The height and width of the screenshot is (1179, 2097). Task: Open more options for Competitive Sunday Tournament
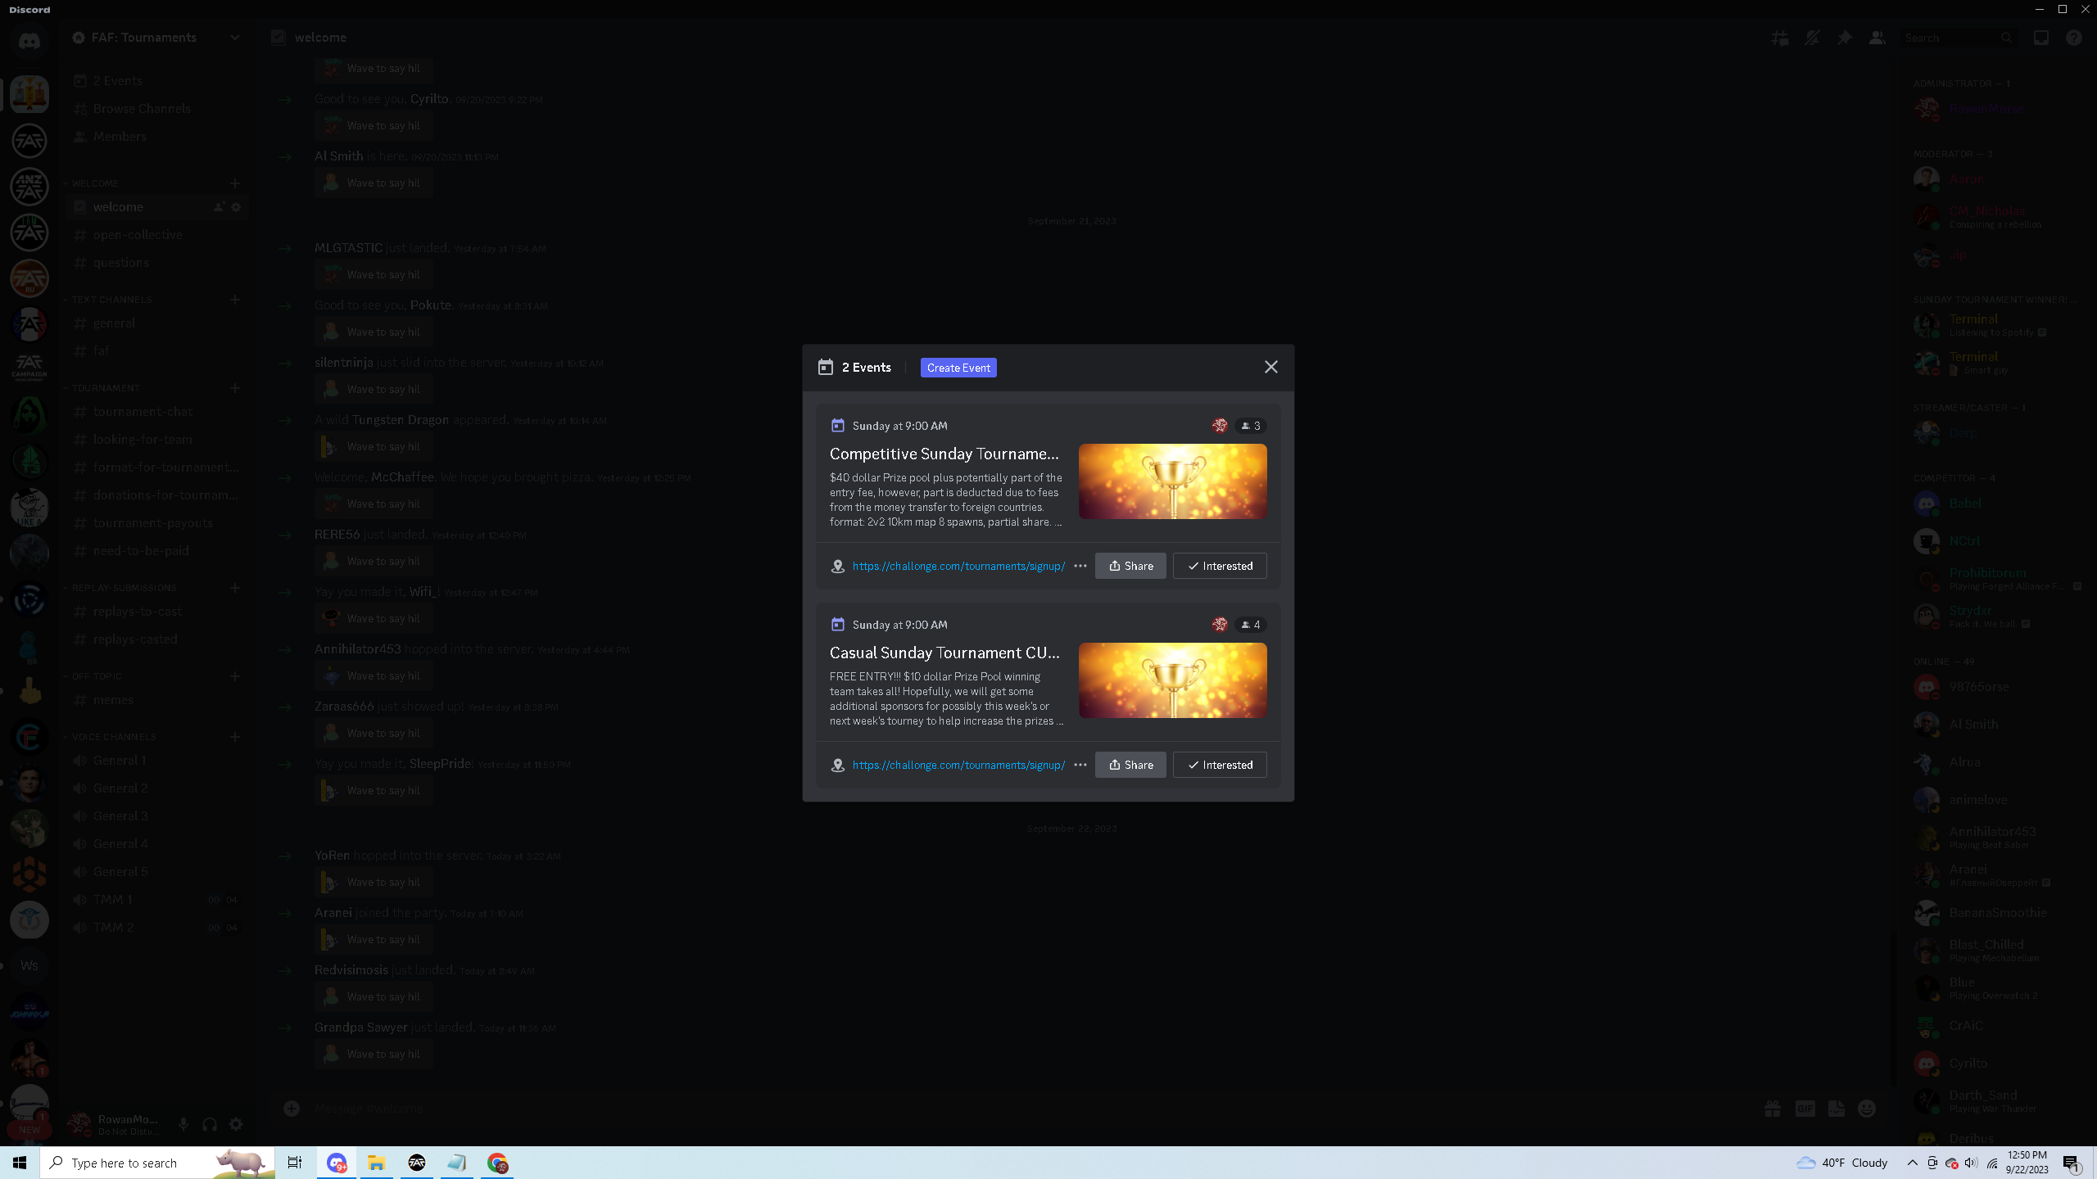(1080, 566)
